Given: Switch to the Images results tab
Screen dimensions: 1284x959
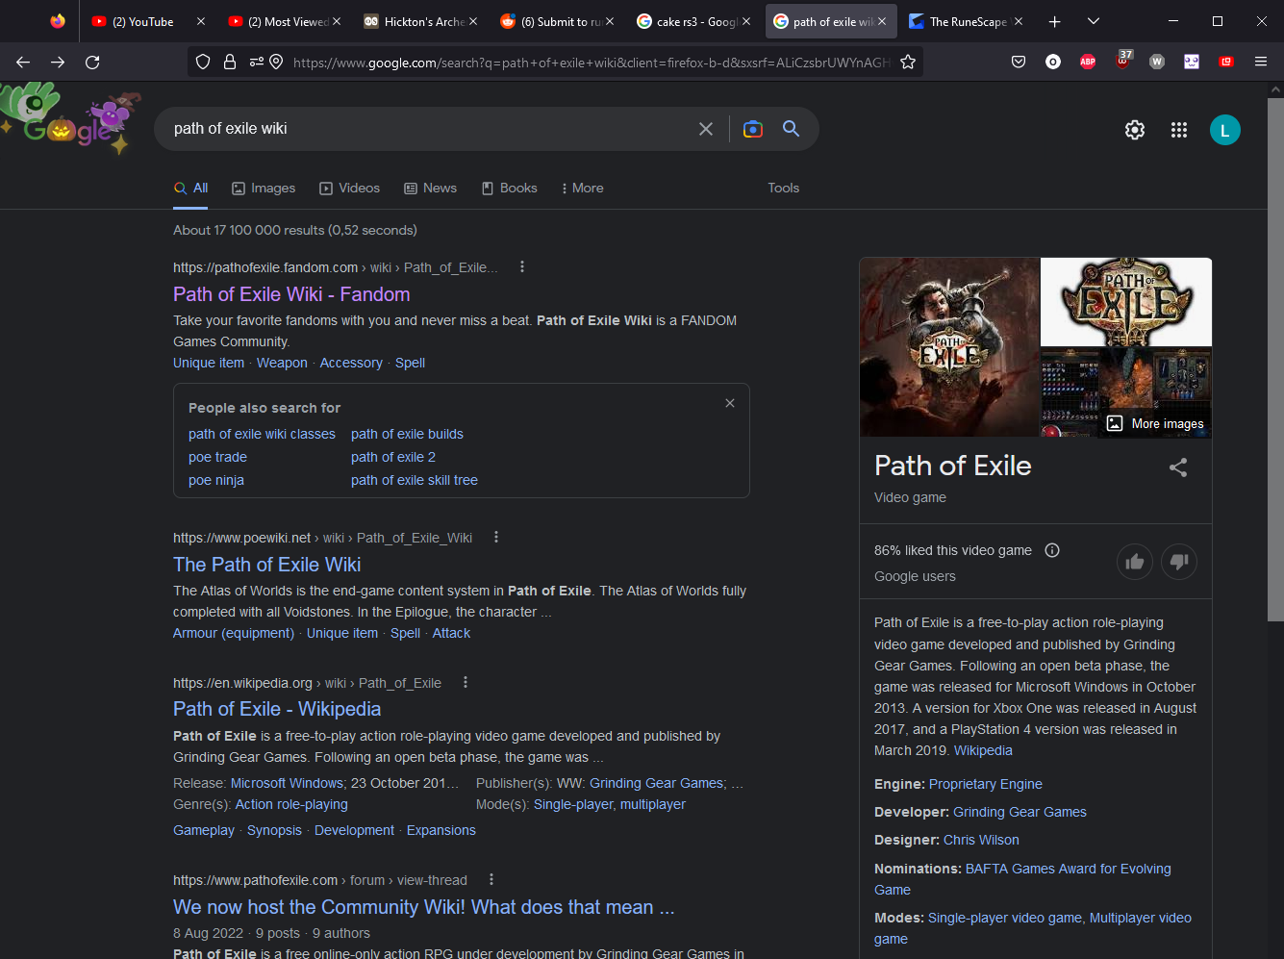Looking at the screenshot, I should (x=264, y=189).
